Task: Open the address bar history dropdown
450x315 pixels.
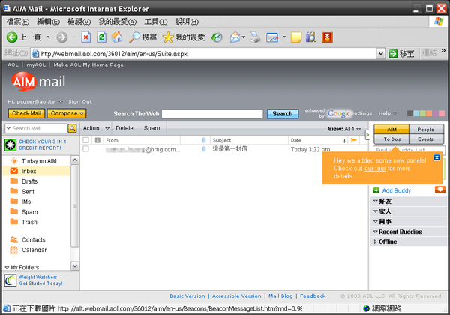Action: [x=380, y=54]
